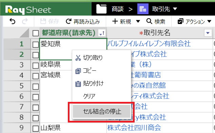Open the バルブフイルムイレブン有限会社 link

click(149, 44)
